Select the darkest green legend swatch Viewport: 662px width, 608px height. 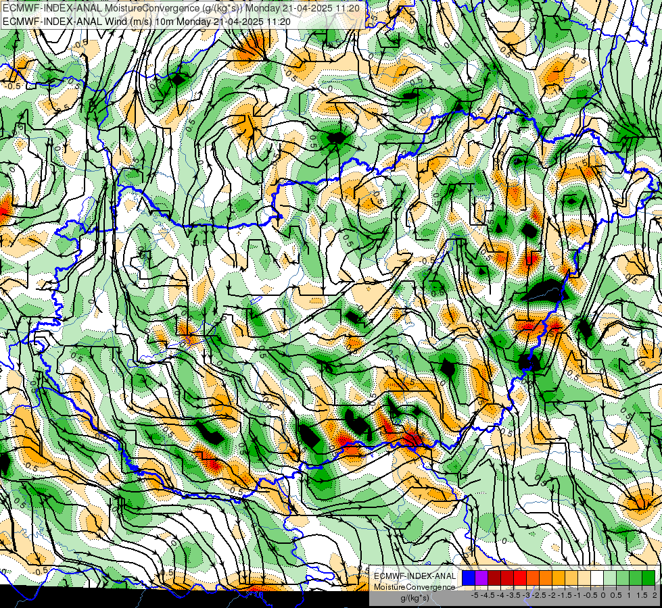pyautogui.click(x=648, y=578)
